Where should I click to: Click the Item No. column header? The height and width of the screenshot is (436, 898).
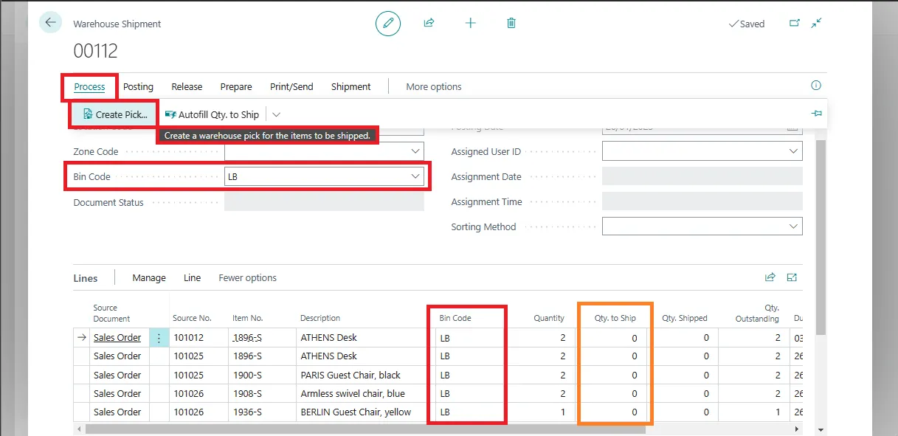coord(247,318)
